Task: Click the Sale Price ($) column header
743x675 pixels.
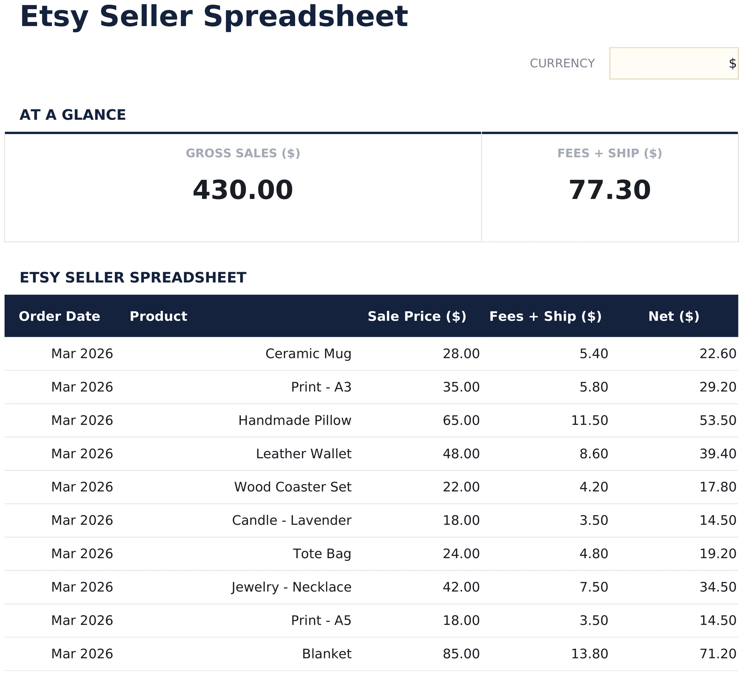Action: pyautogui.click(x=417, y=317)
